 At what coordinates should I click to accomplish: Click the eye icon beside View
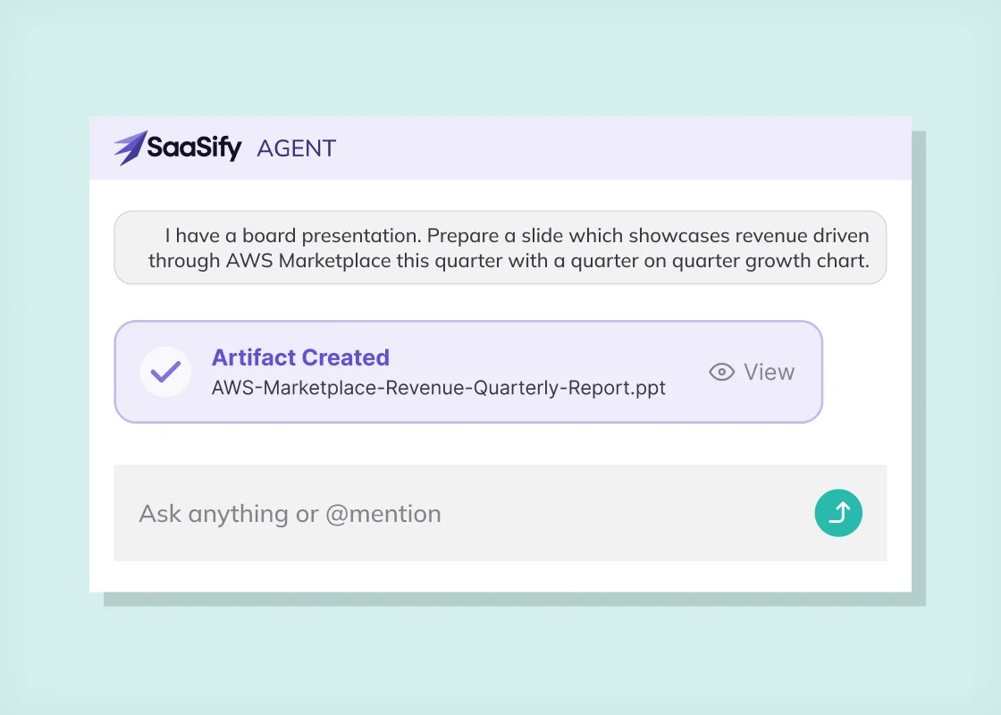pyautogui.click(x=721, y=372)
